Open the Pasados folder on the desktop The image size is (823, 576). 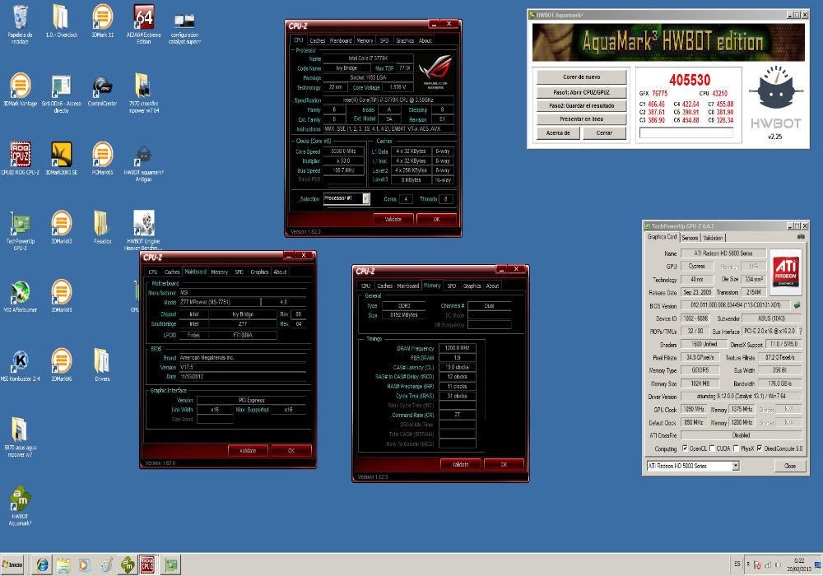click(102, 226)
